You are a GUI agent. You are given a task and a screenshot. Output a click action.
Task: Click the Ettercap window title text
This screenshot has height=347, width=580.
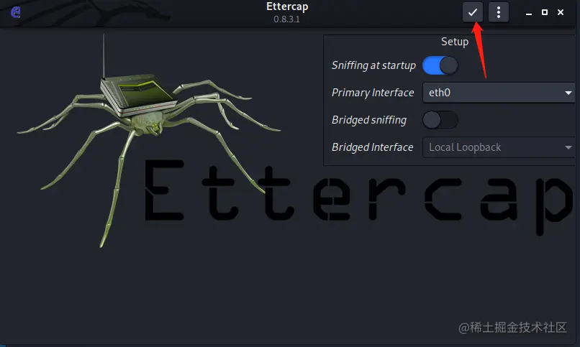[x=287, y=6]
